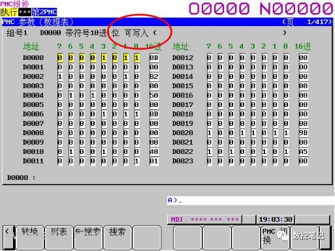This screenshot has height=251, width=335.
Task: Click the D0018 address label
Action: point(183,114)
